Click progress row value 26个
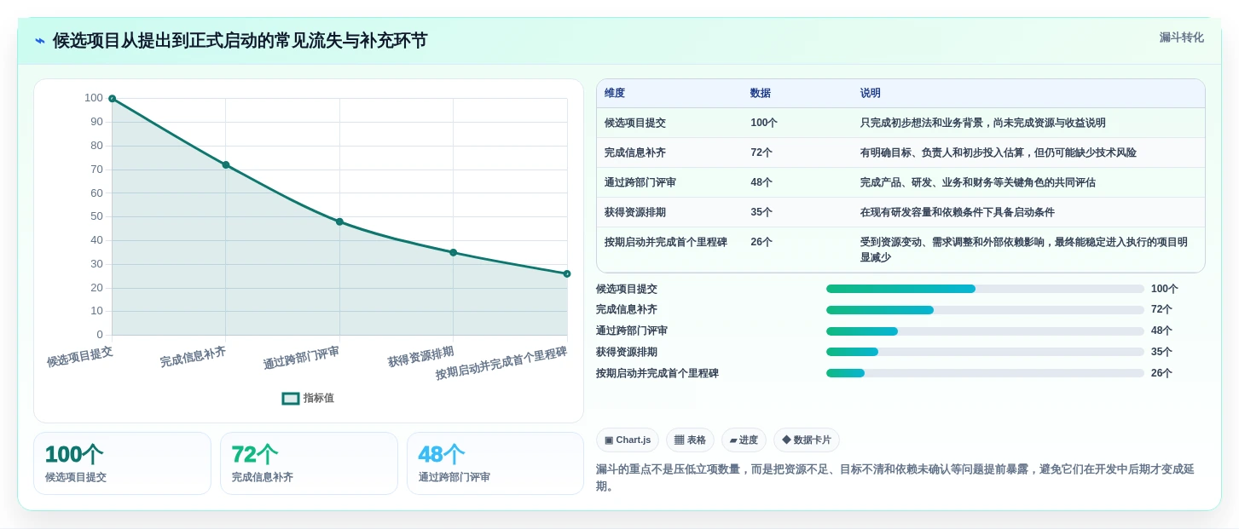 tap(1161, 373)
